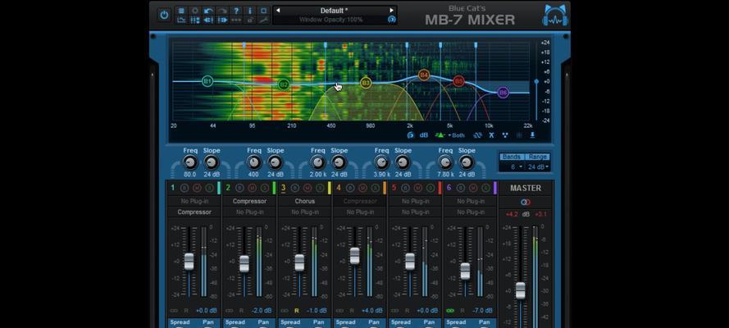Click band 2 Compressor plug-in slot
The height and width of the screenshot is (328, 729).
[249, 201]
